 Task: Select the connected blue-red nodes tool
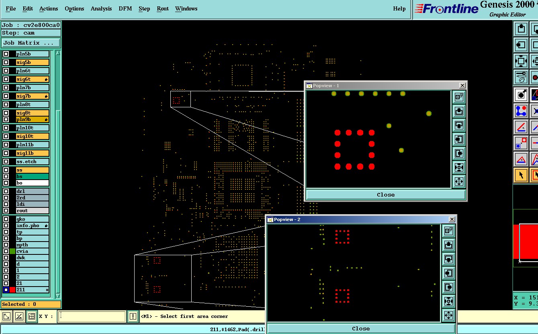(521, 111)
